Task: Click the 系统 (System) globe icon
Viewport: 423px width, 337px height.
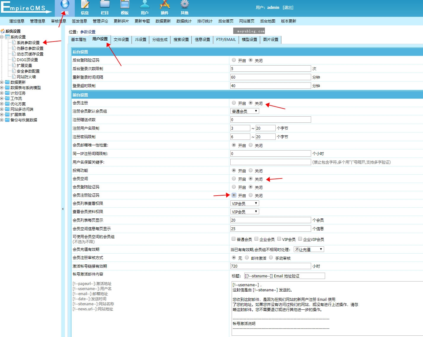Action: pos(65,6)
